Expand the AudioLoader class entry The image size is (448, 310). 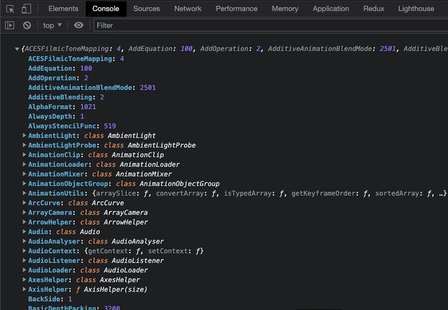(x=24, y=270)
